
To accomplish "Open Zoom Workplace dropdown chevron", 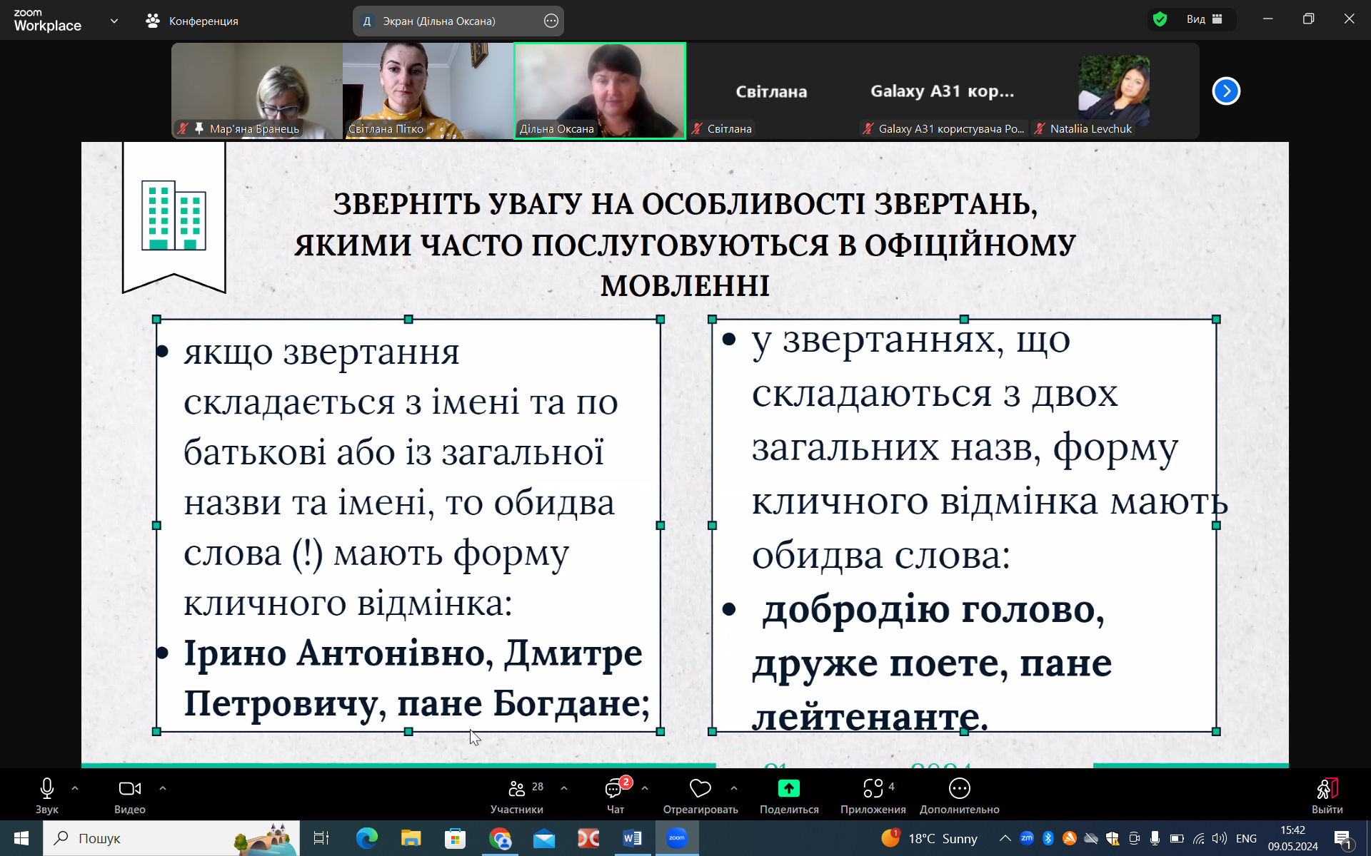I will pos(114,21).
